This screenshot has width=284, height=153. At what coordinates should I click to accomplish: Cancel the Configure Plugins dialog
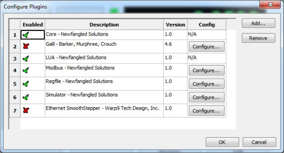click(259, 142)
